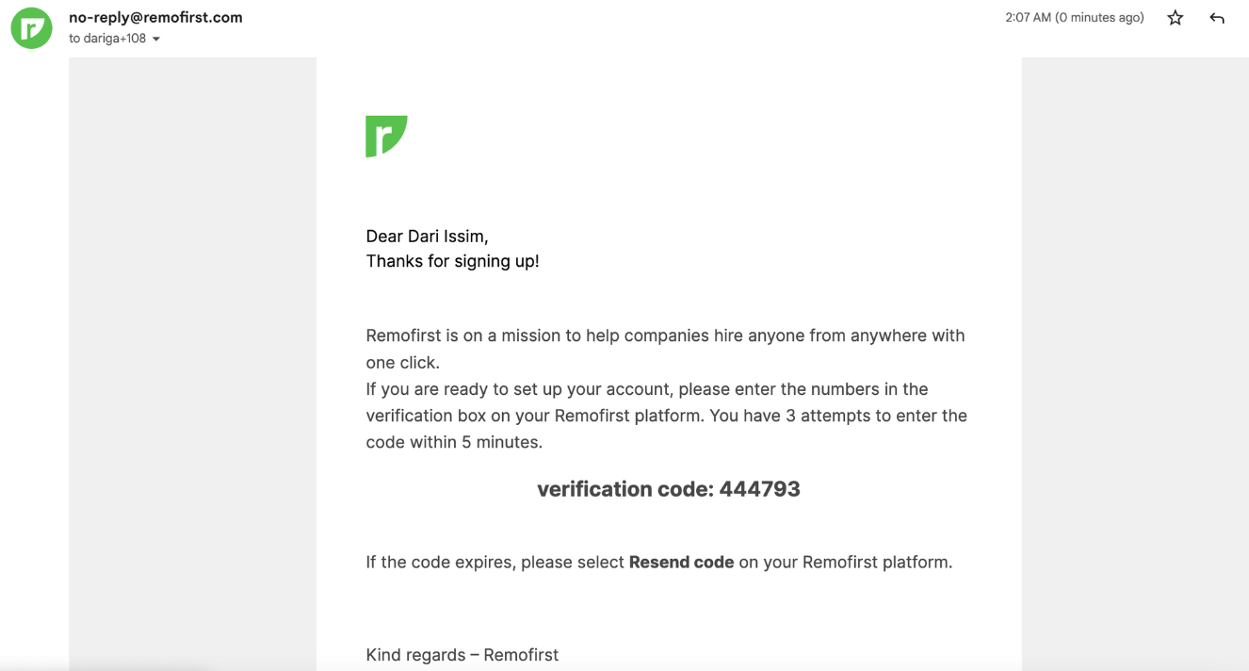Click the green Remofirst logo in email body

click(386, 136)
